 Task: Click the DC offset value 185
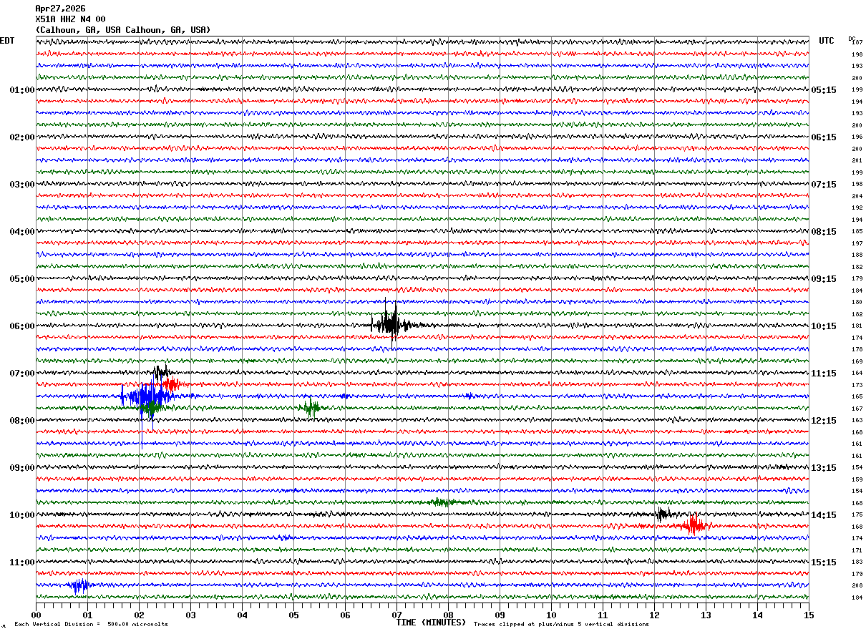tap(857, 232)
